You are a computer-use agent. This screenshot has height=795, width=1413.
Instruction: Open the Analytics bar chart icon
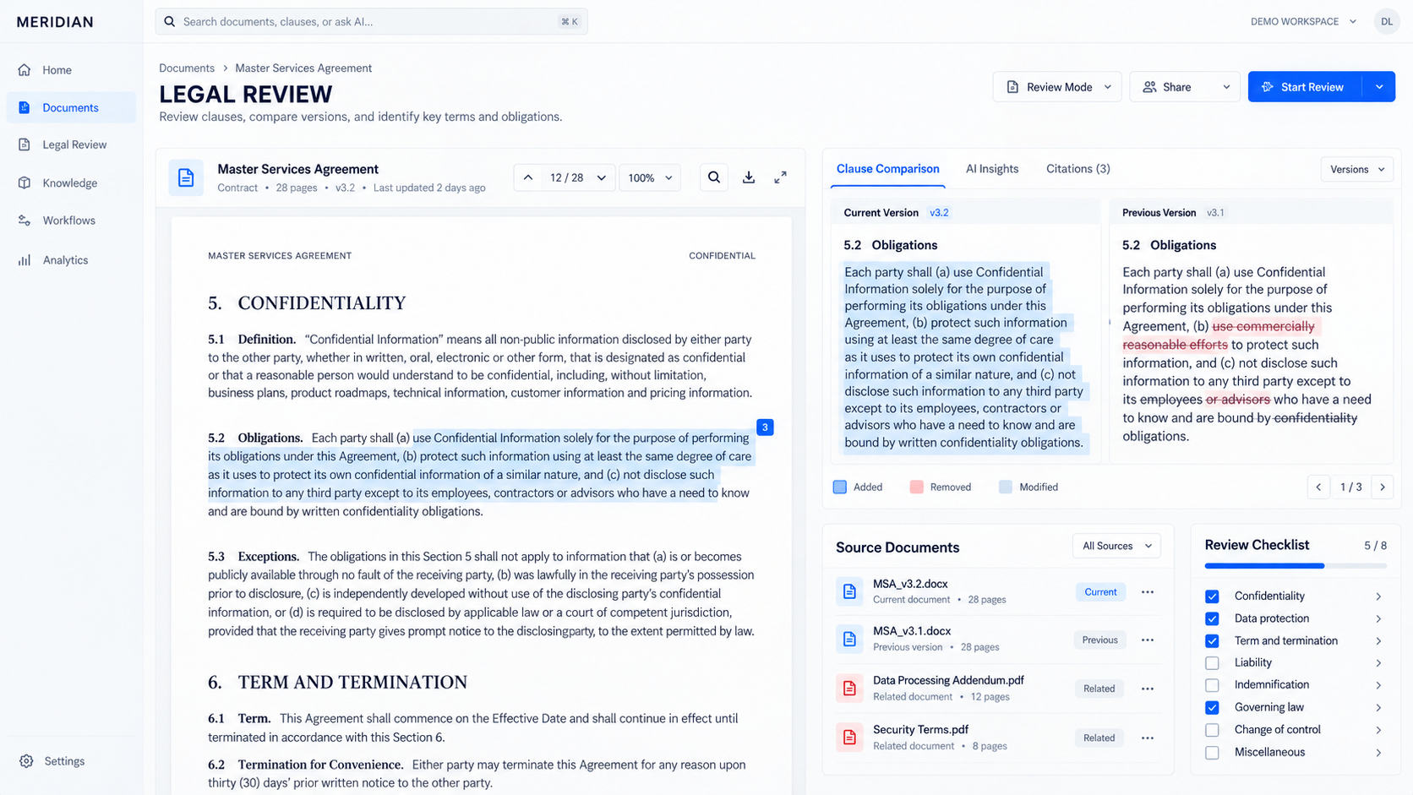tap(25, 260)
